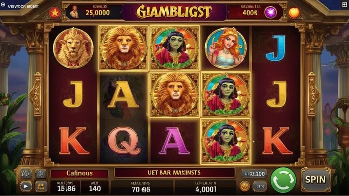The height and width of the screenshot is (196, 349).
Task: Click the purple starburst gem icon
Action: coord(270,13)
